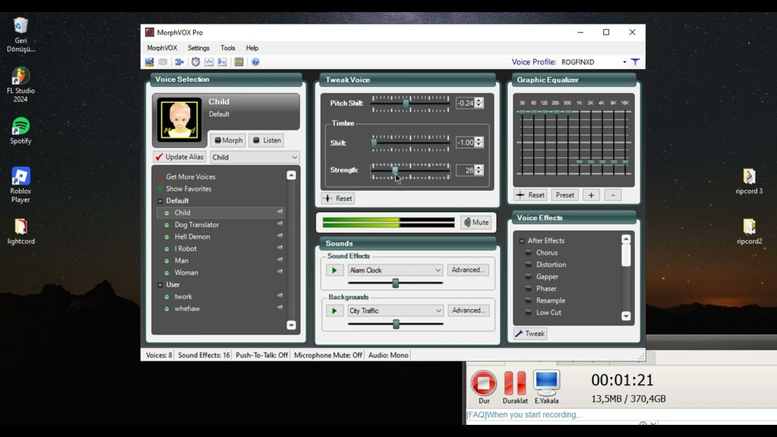This screenshot has width=777, height=437.
Task: Click the signal bars icon on the Woman row
Action: (x=280, y=273)
